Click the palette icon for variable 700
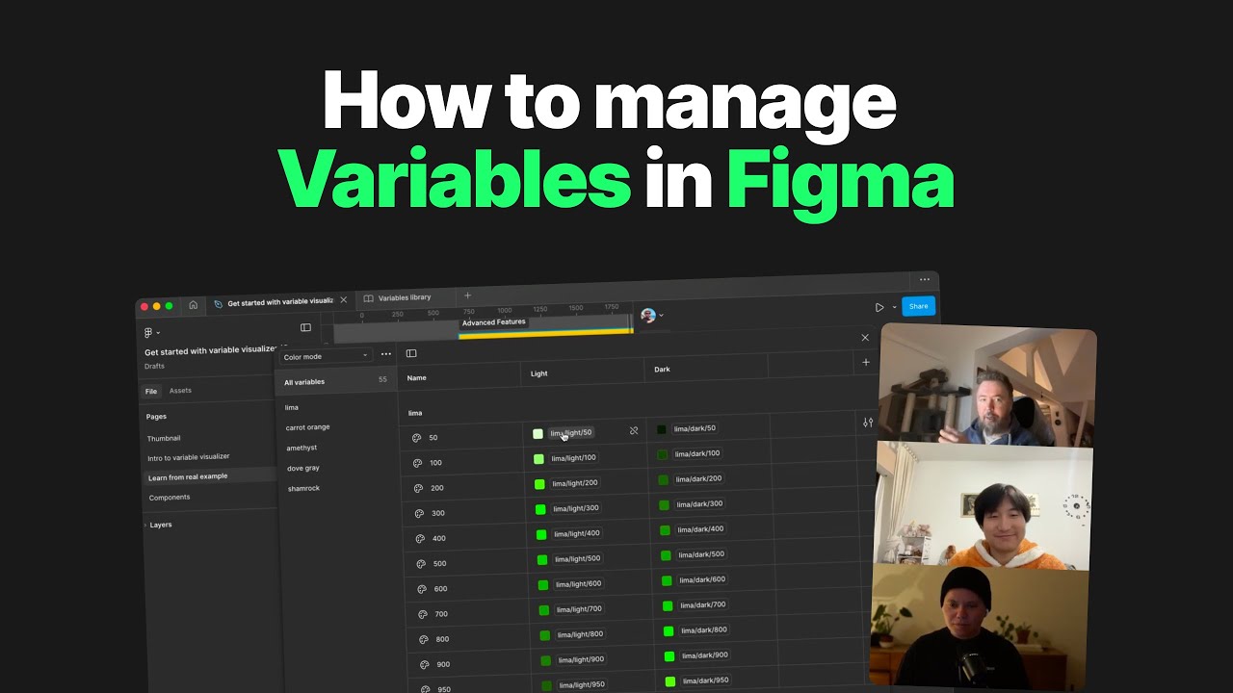 (x=423, y=614)
